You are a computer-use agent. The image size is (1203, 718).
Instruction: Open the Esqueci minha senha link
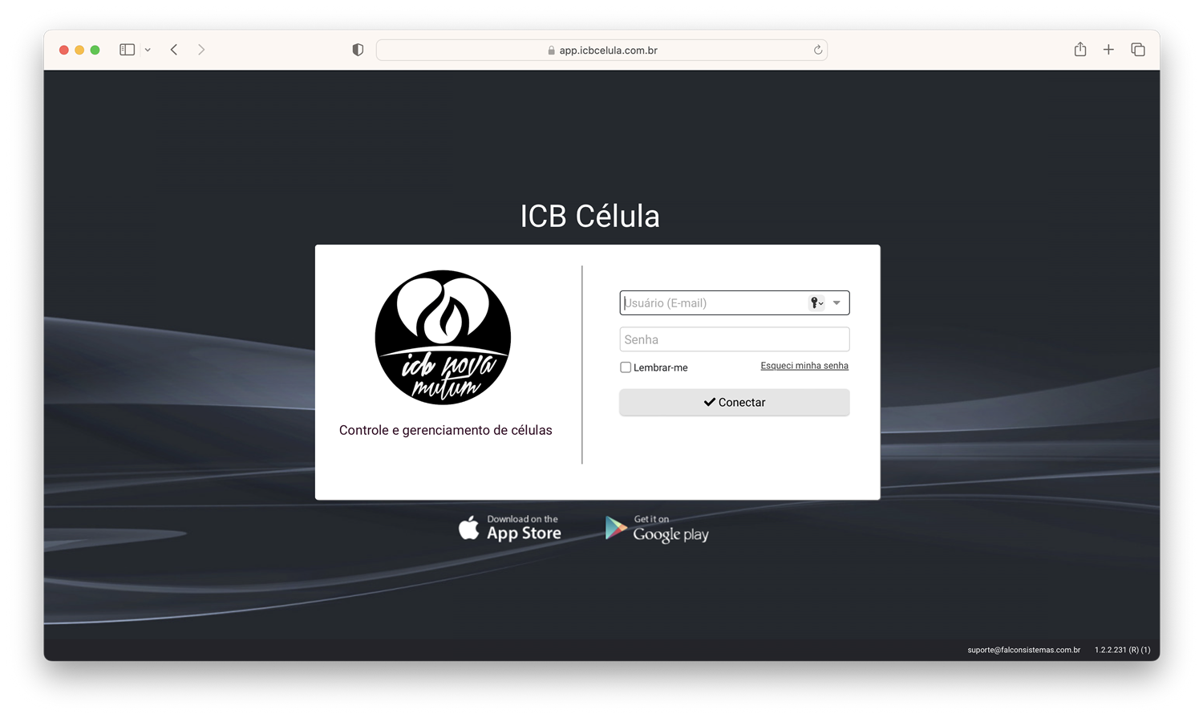pos(804,366)
